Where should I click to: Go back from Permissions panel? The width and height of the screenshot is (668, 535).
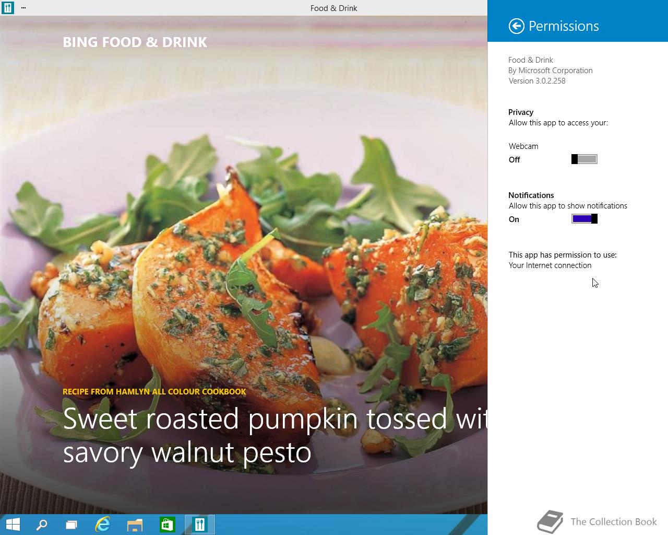(516, 26)
